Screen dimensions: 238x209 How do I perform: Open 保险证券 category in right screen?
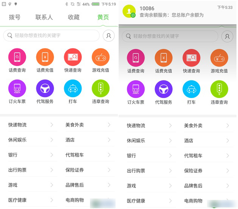(209, 171)
